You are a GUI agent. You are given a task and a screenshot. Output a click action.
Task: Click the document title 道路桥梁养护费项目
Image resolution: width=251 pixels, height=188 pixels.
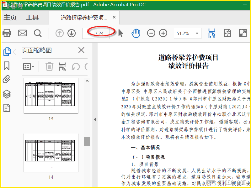coord(188,58)
